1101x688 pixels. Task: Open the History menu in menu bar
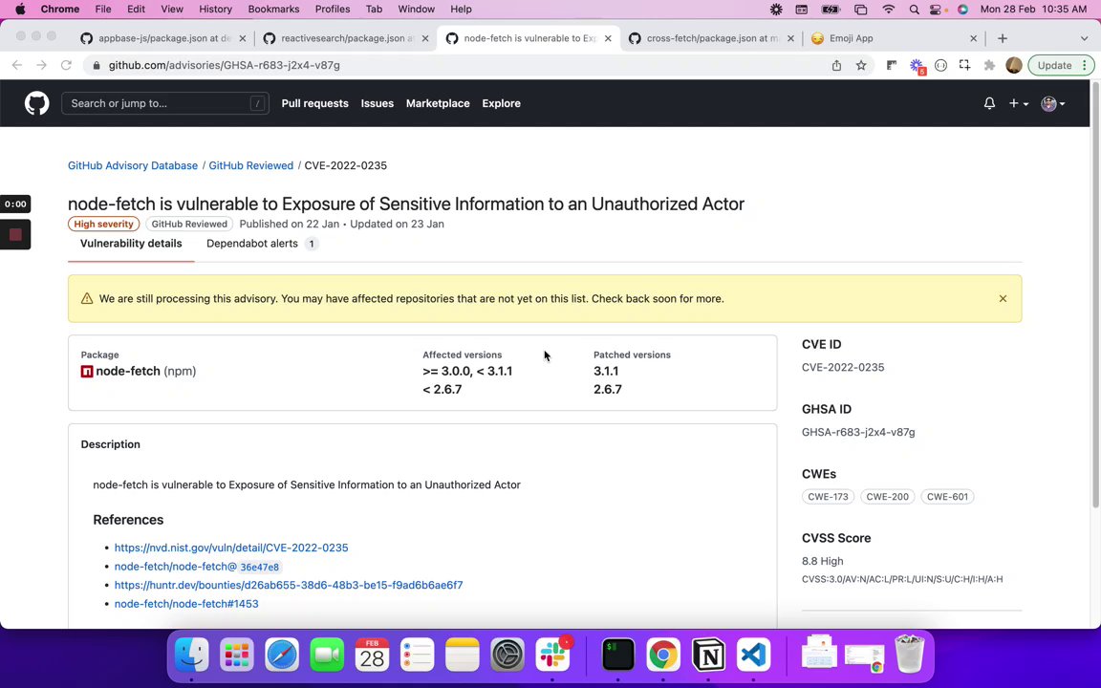coord(215,10)
